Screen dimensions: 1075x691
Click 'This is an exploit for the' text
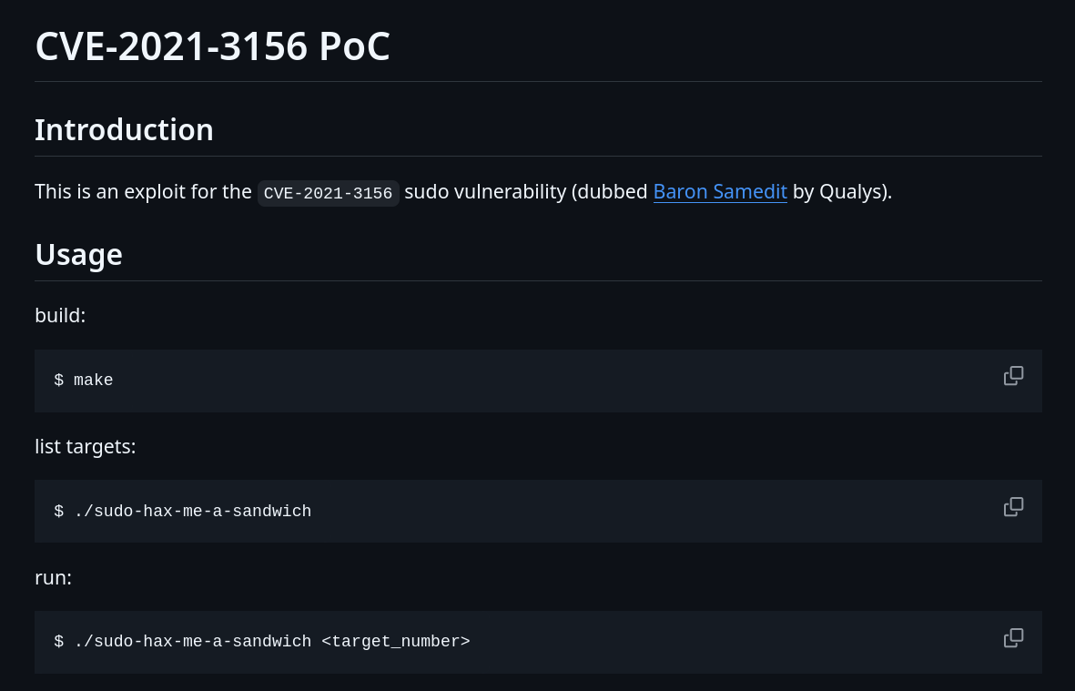pos(143,191)
